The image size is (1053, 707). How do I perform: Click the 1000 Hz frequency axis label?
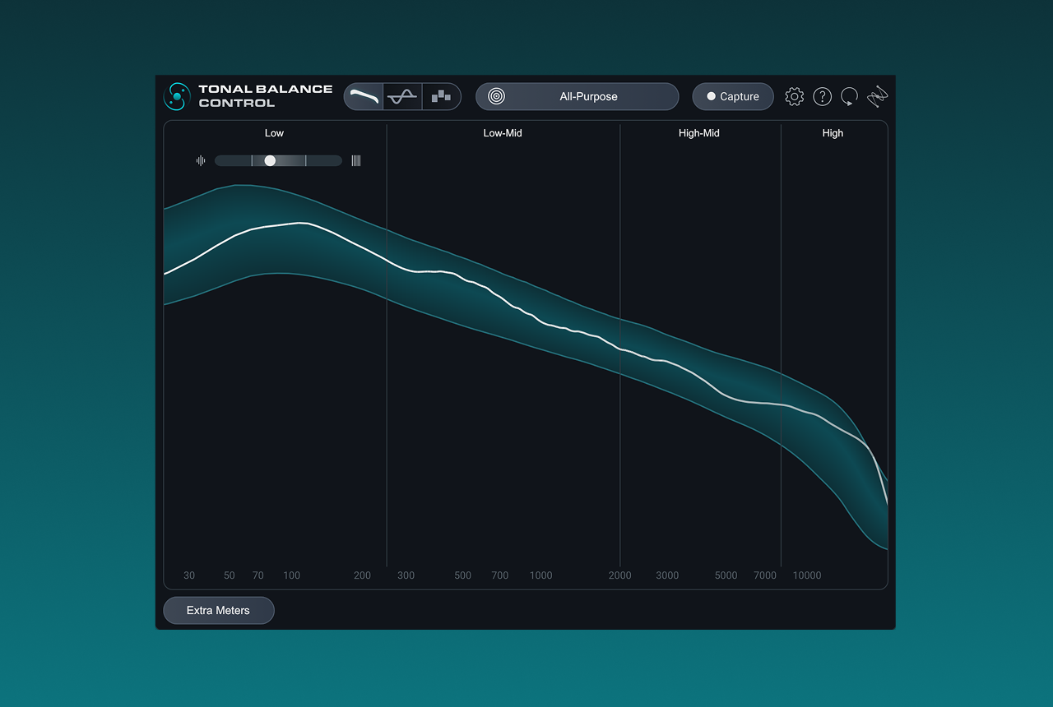540,575
